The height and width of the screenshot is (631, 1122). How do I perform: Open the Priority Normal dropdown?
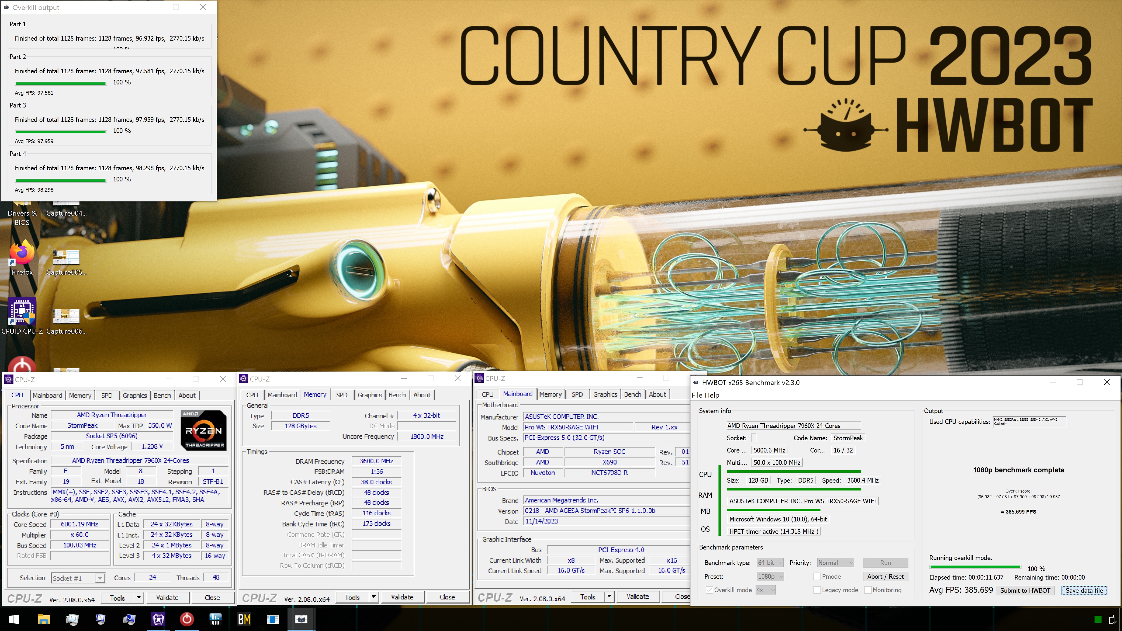835,563
